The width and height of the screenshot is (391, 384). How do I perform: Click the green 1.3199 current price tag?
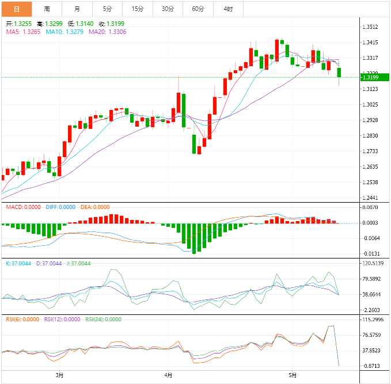(375, 77)
